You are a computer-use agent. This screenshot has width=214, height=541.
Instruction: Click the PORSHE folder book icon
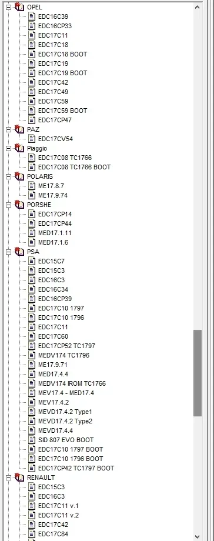19,205
